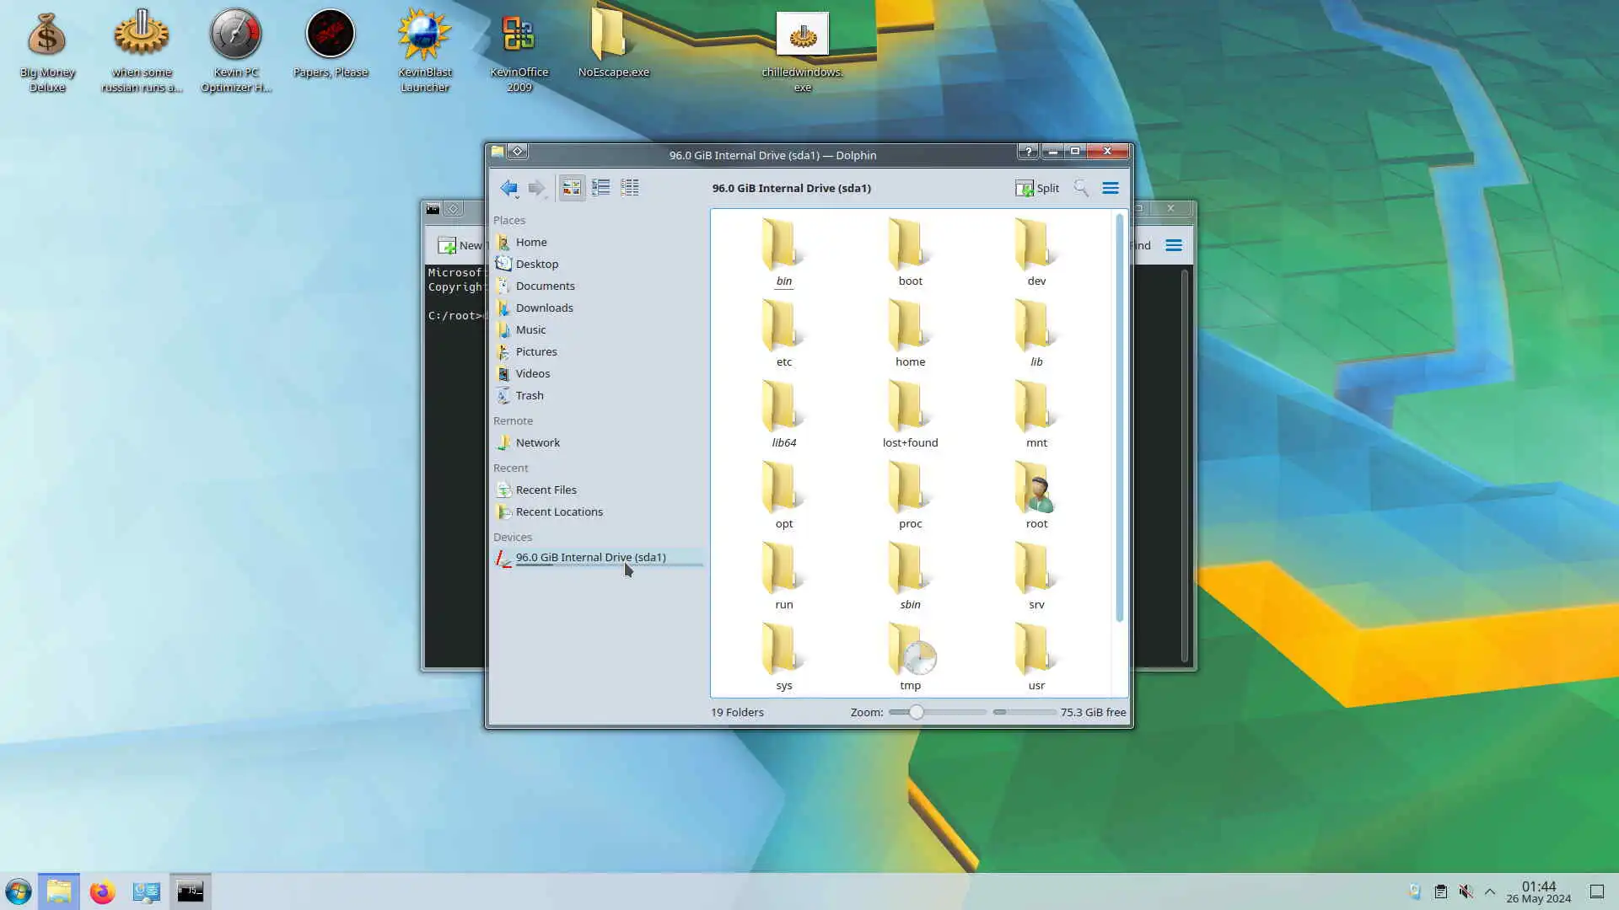The height and width of the screenshot is (910, 1619).
Task: Switch to Icons view mode
Action: point(572,188)
